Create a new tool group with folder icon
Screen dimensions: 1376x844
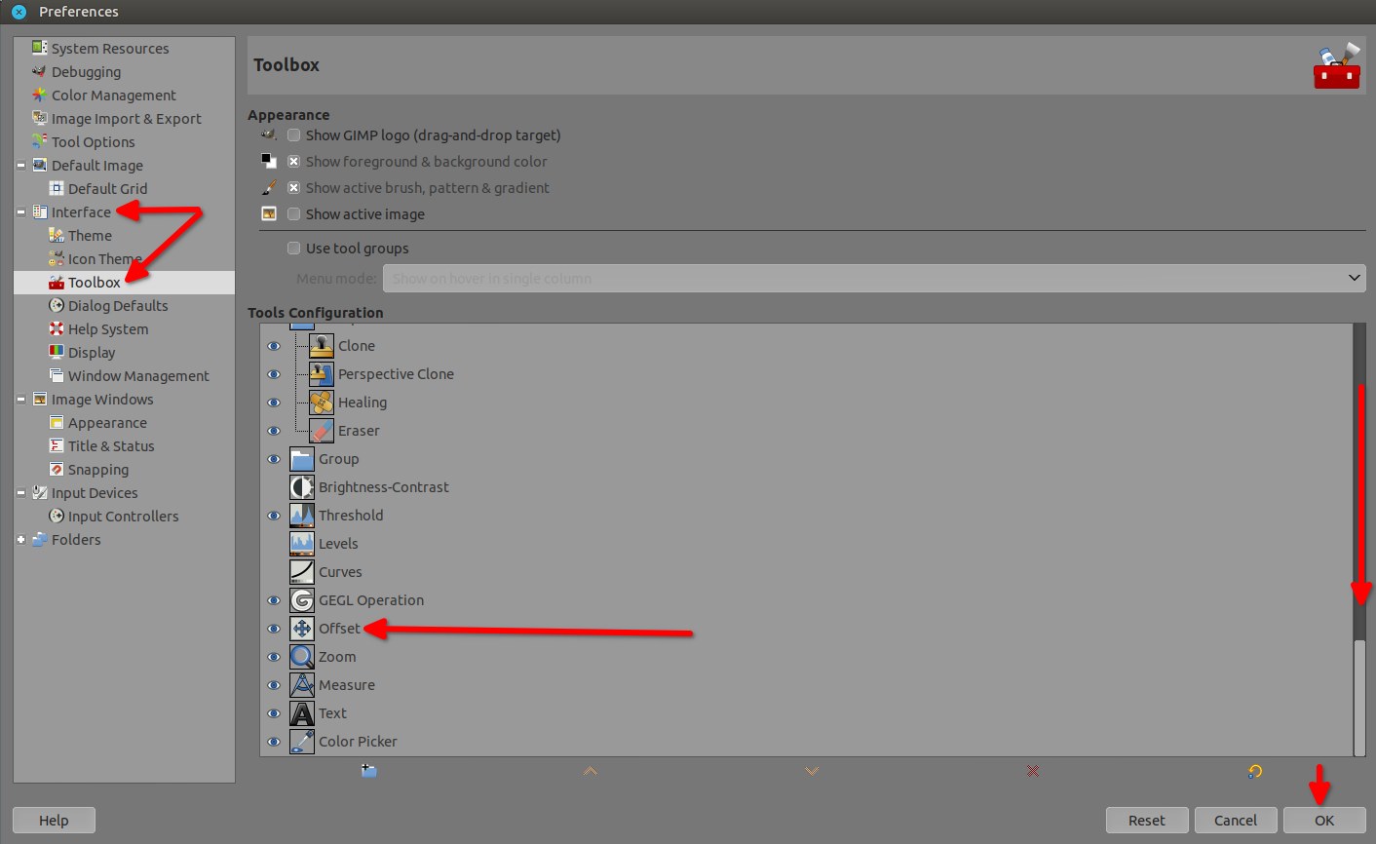(369, 771)
